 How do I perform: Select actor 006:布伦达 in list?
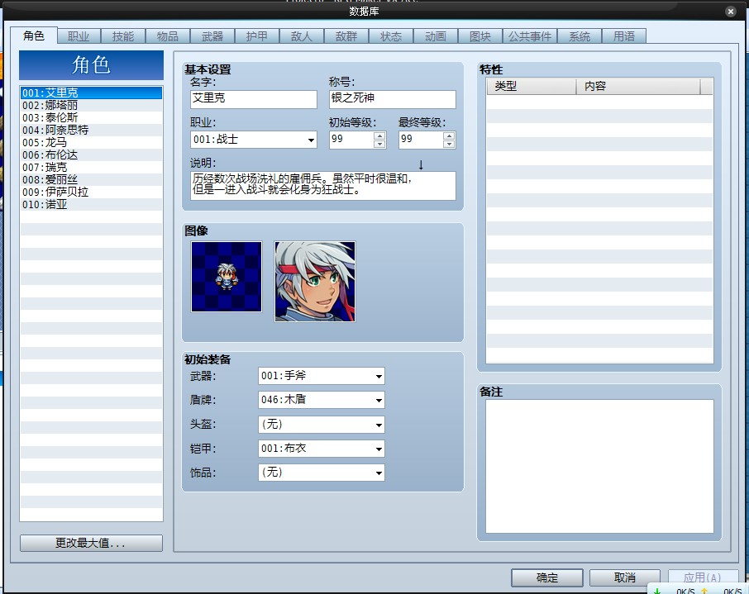(x=91, y=154)
